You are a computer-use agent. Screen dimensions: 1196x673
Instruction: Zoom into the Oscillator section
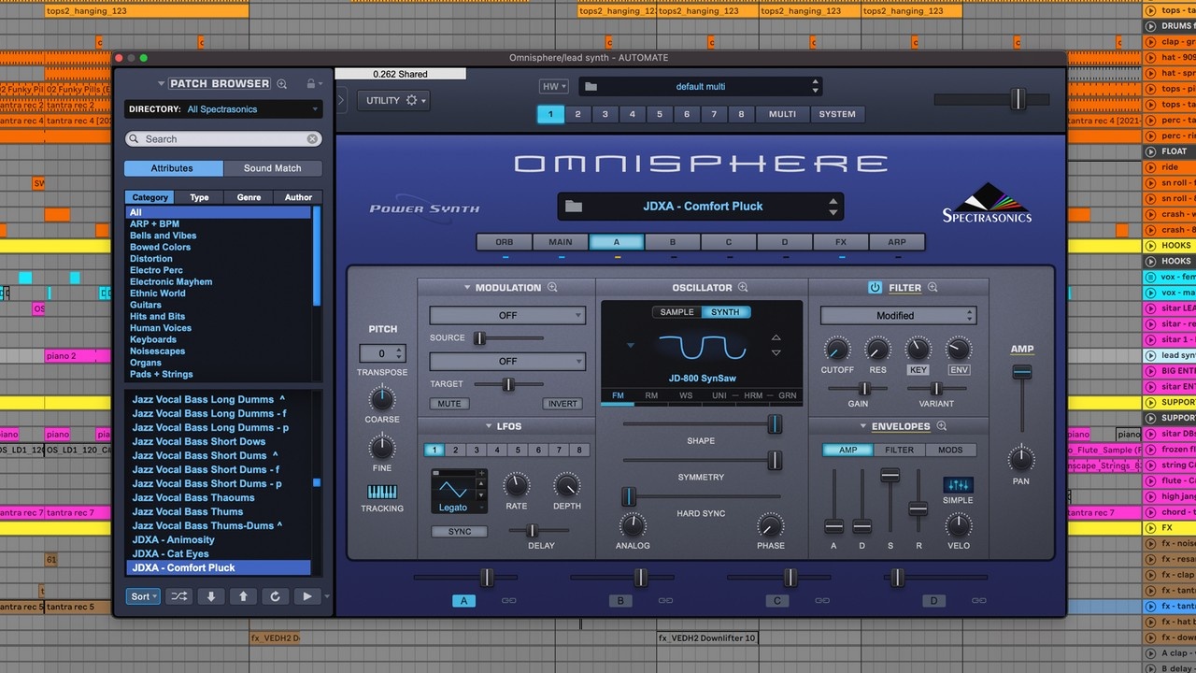[743, 288]
